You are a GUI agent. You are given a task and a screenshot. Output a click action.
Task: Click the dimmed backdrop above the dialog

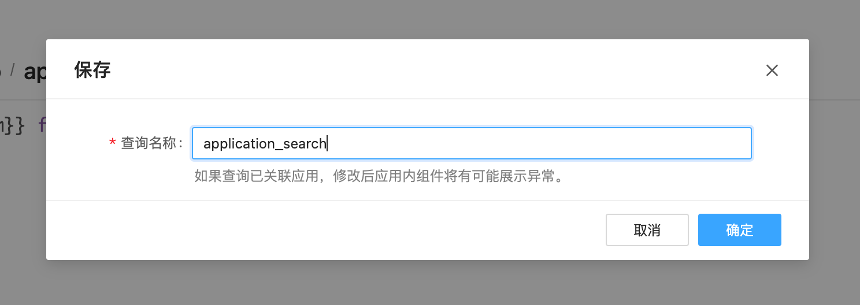click(x=430, y=19)
